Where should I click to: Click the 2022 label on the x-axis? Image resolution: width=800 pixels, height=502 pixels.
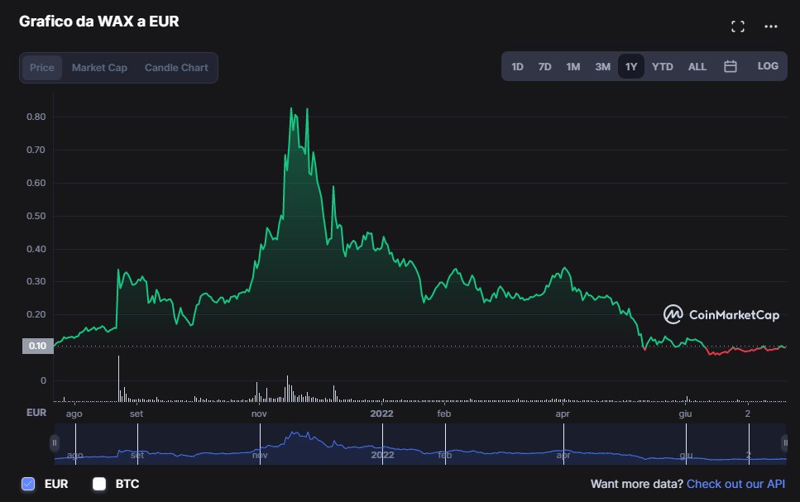381,414
